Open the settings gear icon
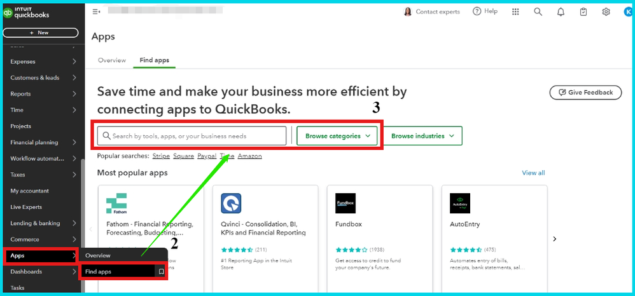Image resolution: width=635 pixels, height=296 pixels. click(606, 11)
